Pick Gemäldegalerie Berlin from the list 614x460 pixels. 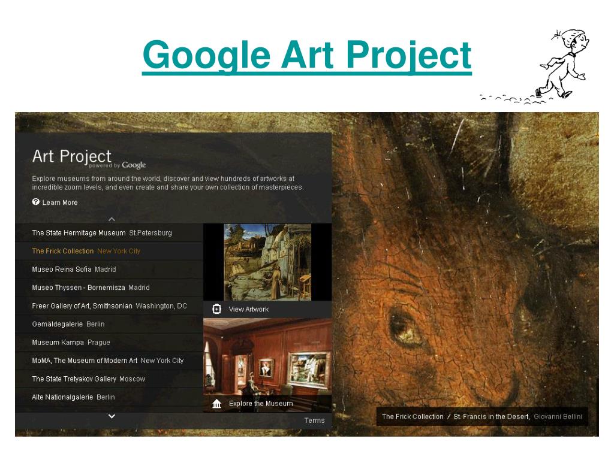[x=109, y=324]
